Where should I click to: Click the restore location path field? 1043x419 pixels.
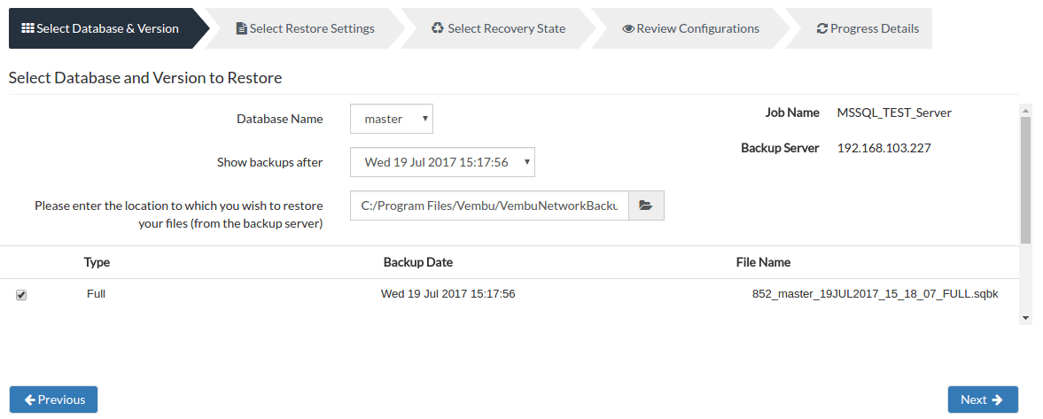click(489, 206)
